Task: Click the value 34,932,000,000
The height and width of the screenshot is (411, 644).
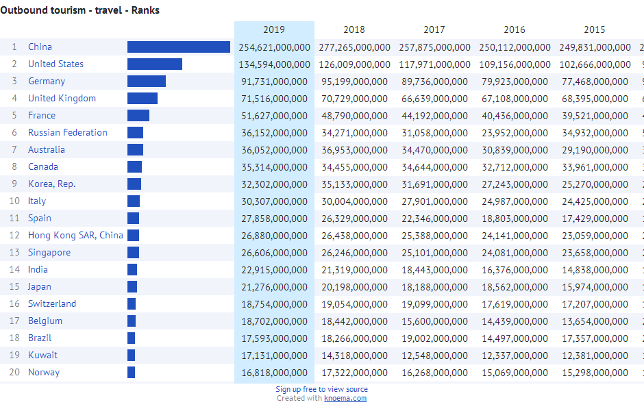Action: coord(595,133)
